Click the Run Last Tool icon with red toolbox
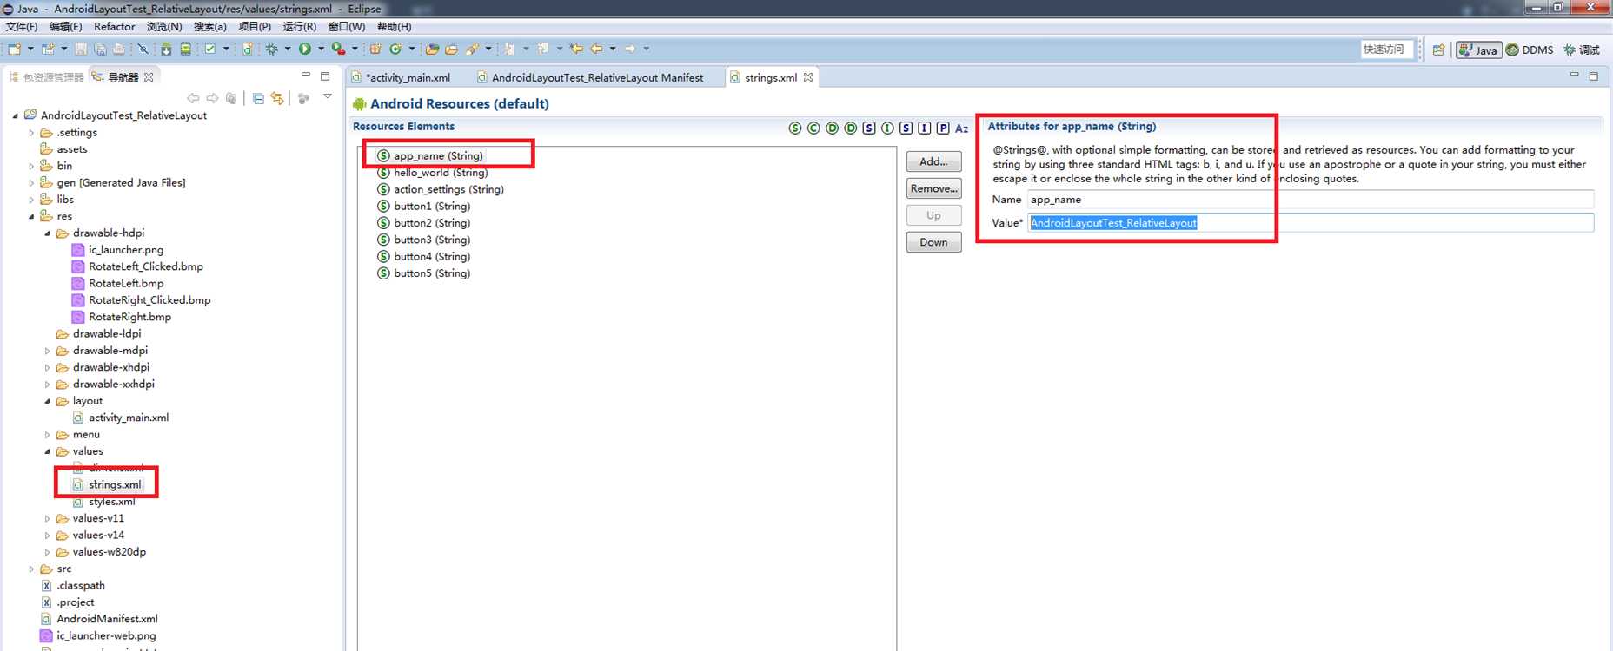This screenshot has width=1613, height=651. pos(338,49)
